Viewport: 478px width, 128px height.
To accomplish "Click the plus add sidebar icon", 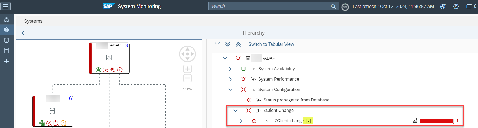I will pos(7,61).
